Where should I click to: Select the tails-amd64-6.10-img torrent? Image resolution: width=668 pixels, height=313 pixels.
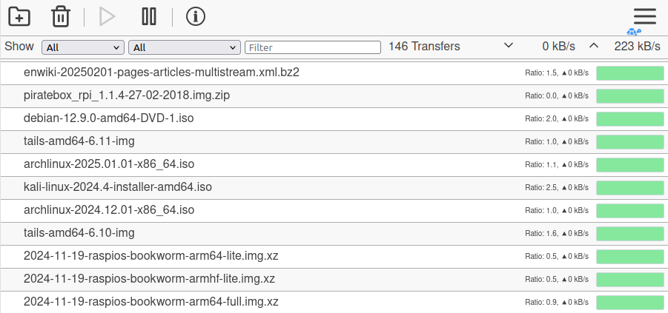click(x=79, y=233)
